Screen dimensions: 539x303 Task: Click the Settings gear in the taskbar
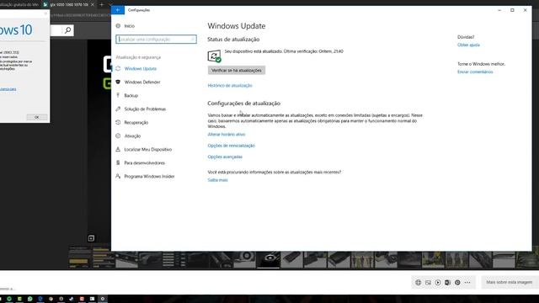pyautogui.click(x=103, y=299)
